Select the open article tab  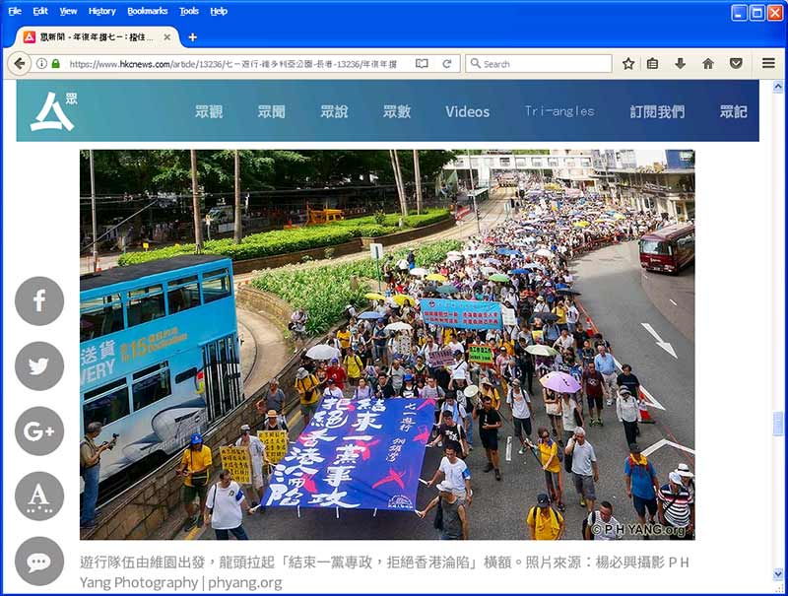pyautogui.click(x=96, y=37)
